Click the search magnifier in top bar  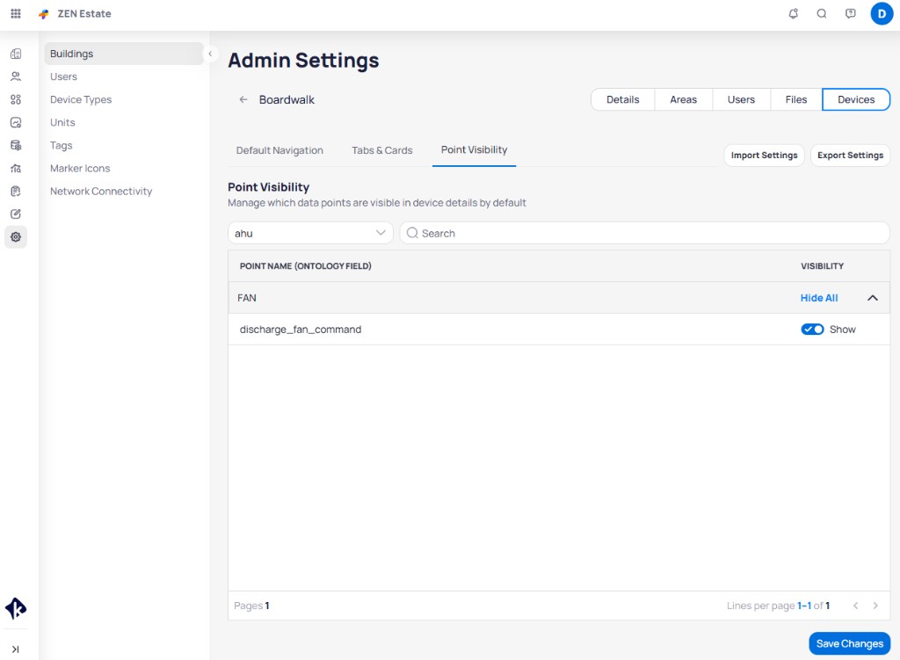click(x=822, y=13)
